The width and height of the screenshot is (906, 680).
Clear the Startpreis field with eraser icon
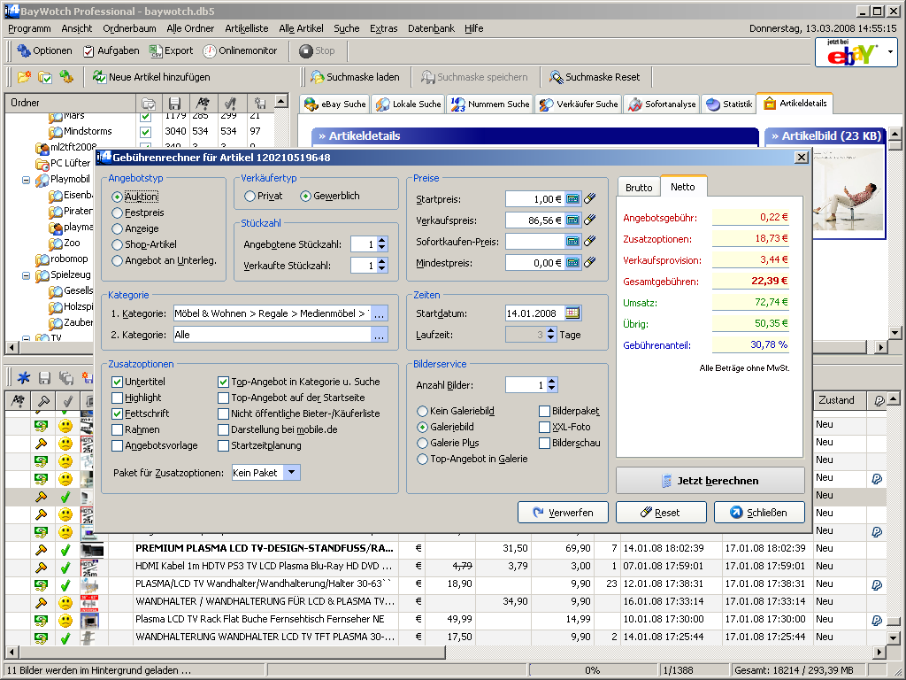point(589,199)
